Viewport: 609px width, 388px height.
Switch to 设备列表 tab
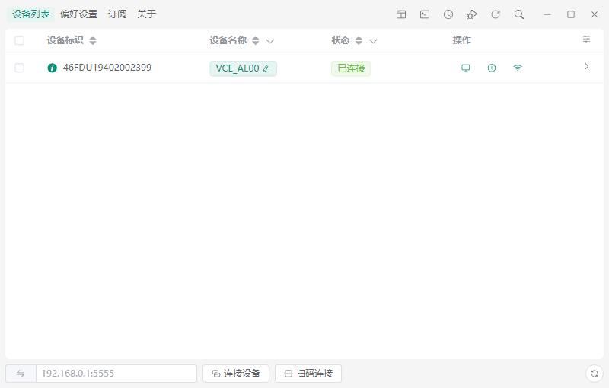pos(30,14)
